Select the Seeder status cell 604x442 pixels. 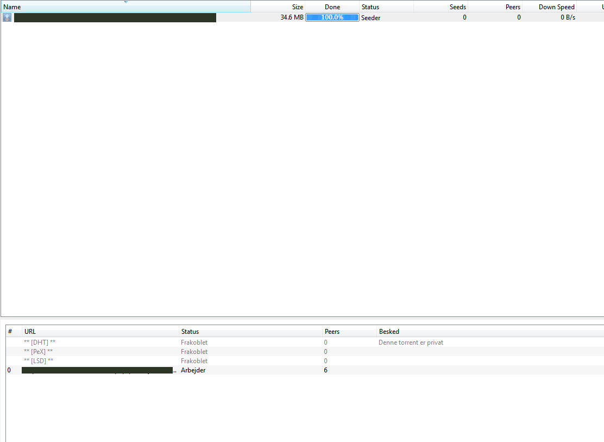click(370, 18)
